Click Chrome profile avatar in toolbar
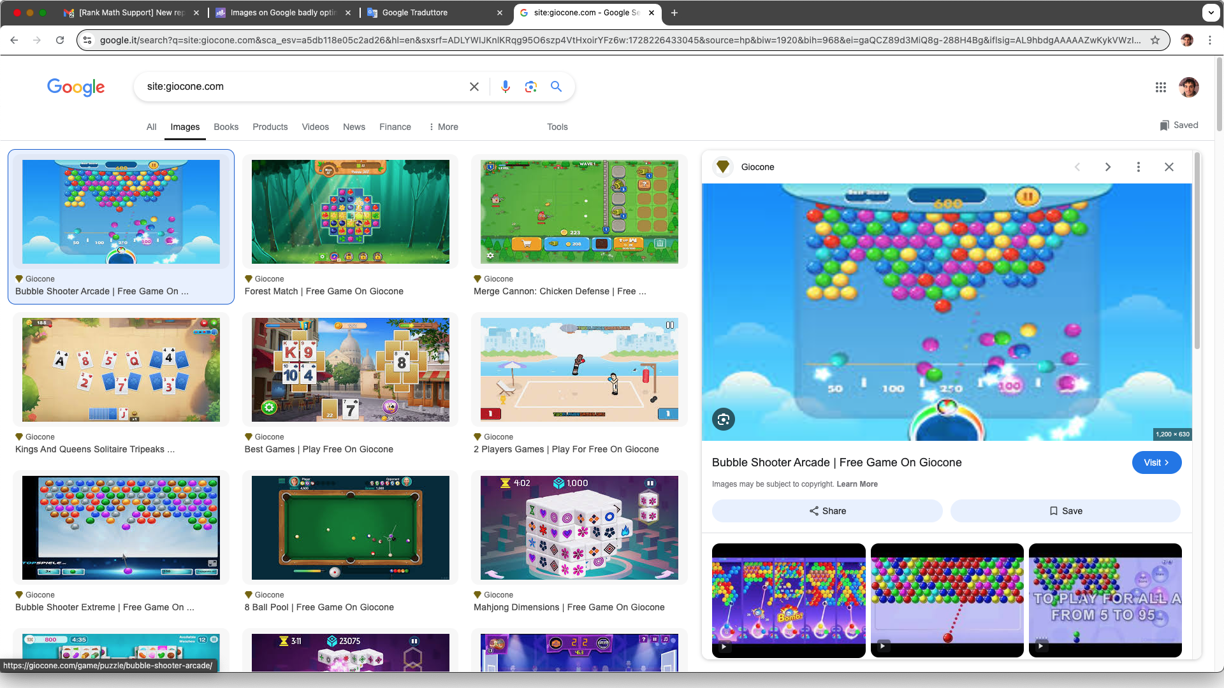The width and height of the screenshot is (1224, 688). [x=1187, y=40]
